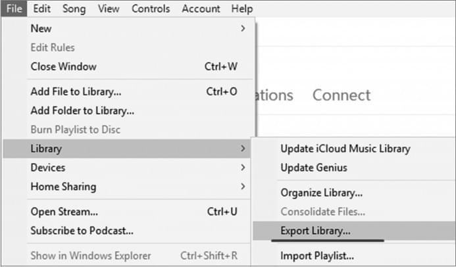Choose Add Folder to Library
This screenshot has height=267, width=456.
tap(82, 111)
